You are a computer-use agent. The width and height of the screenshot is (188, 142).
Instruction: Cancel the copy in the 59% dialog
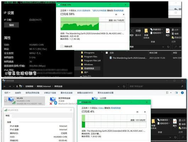(123, 15)
